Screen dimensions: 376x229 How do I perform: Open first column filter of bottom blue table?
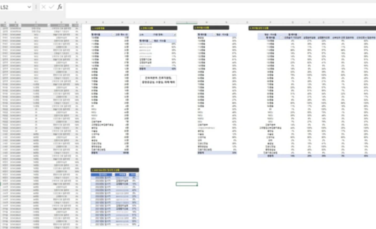coord(113,175)
